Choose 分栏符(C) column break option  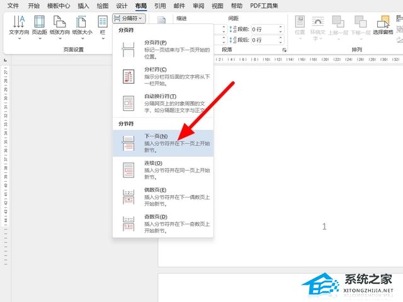coord(163,76)
